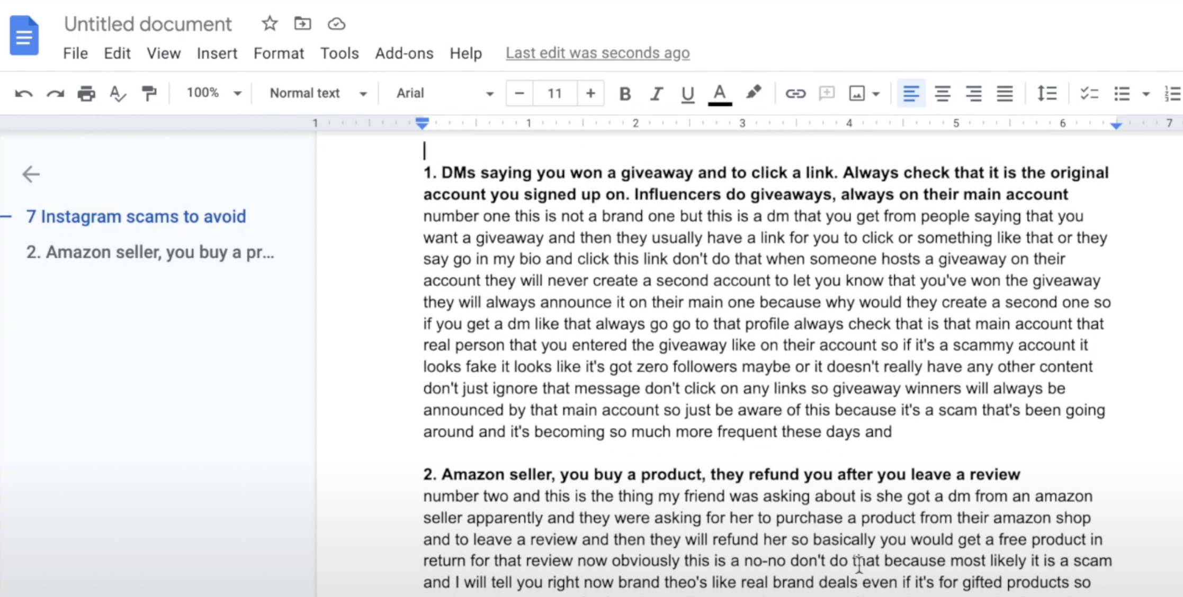Viewport: 1183px width, 597px height.
Task: Toggle bold formatting
Action: click(x=625, y=94)
